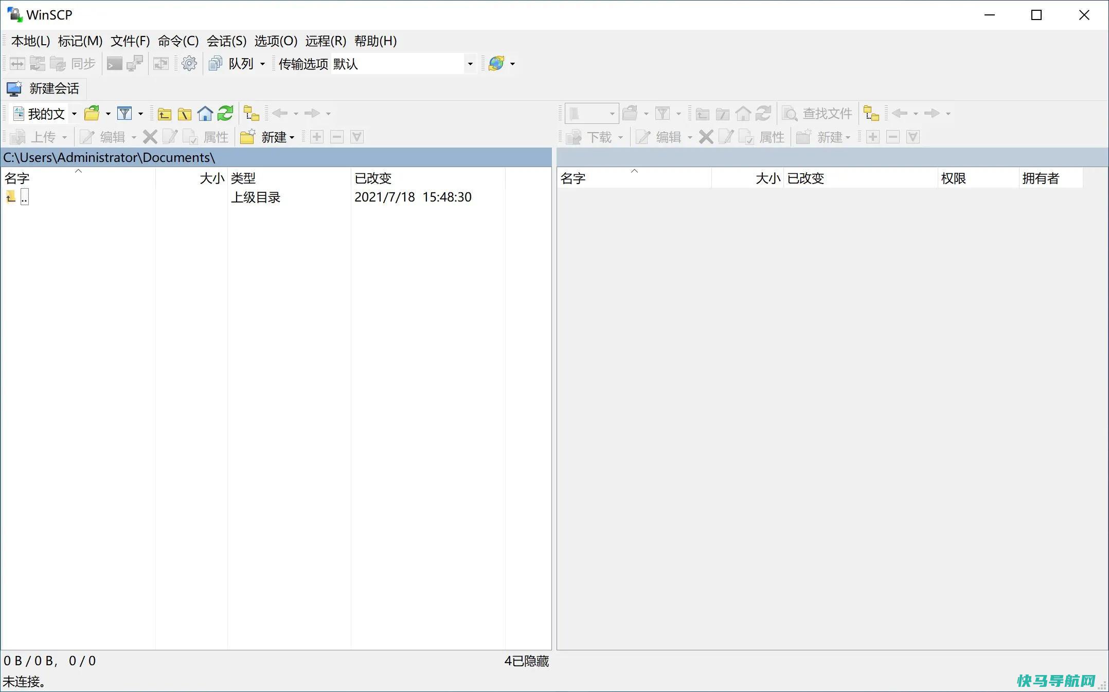Click the Queue icon in toolbar

pos(216,64)
